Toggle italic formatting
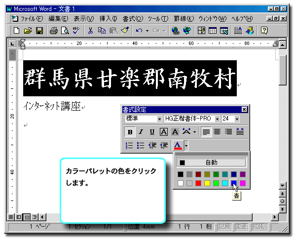This screenshot has height=241, width=296. click(141, 132)
